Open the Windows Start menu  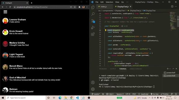tap(3, 98)
